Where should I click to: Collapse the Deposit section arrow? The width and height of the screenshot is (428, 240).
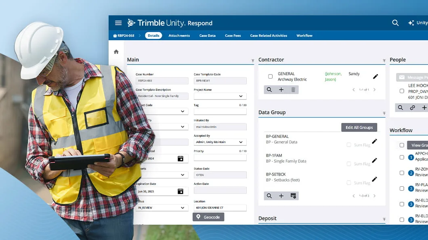pos(384,219)
